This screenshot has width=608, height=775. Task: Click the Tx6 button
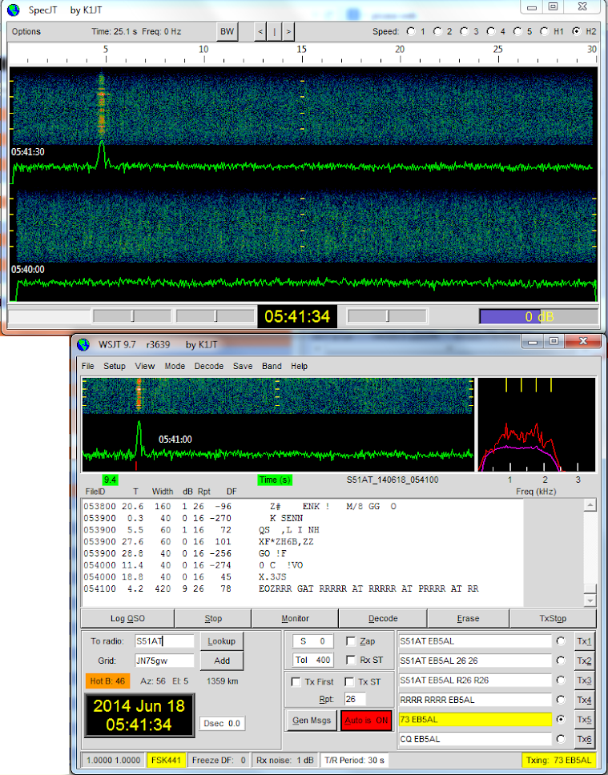point(584,739)
